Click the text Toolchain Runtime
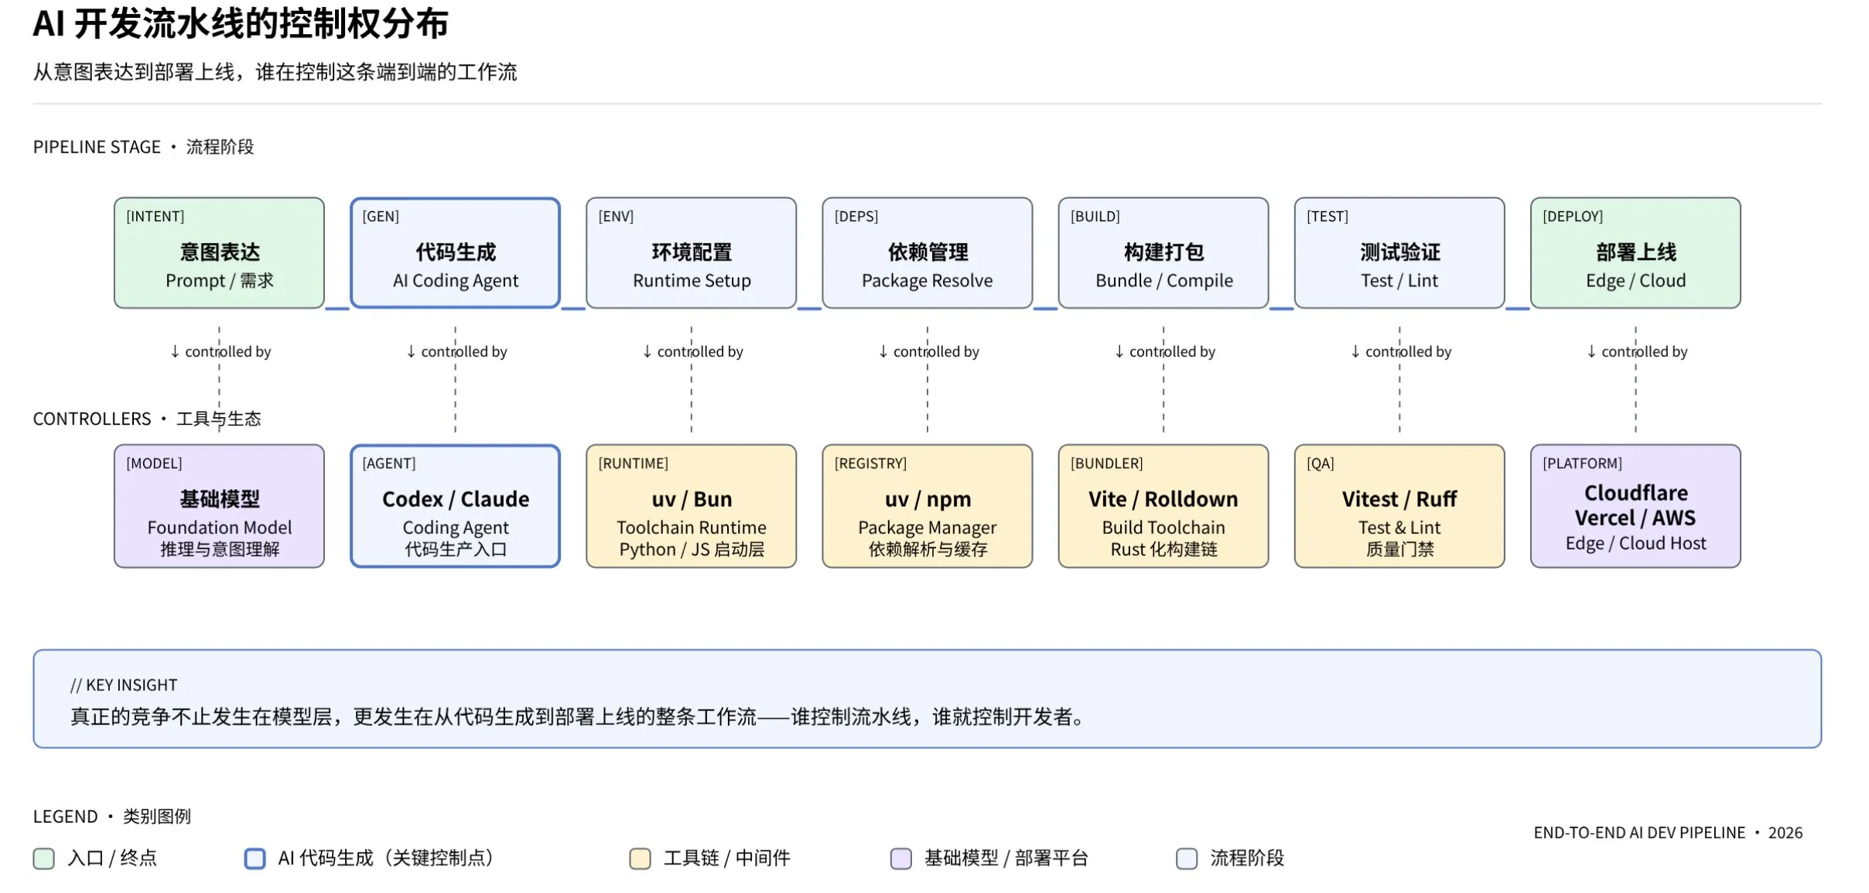The width and height of the screenshot is (1869, 893). [692, 528]
